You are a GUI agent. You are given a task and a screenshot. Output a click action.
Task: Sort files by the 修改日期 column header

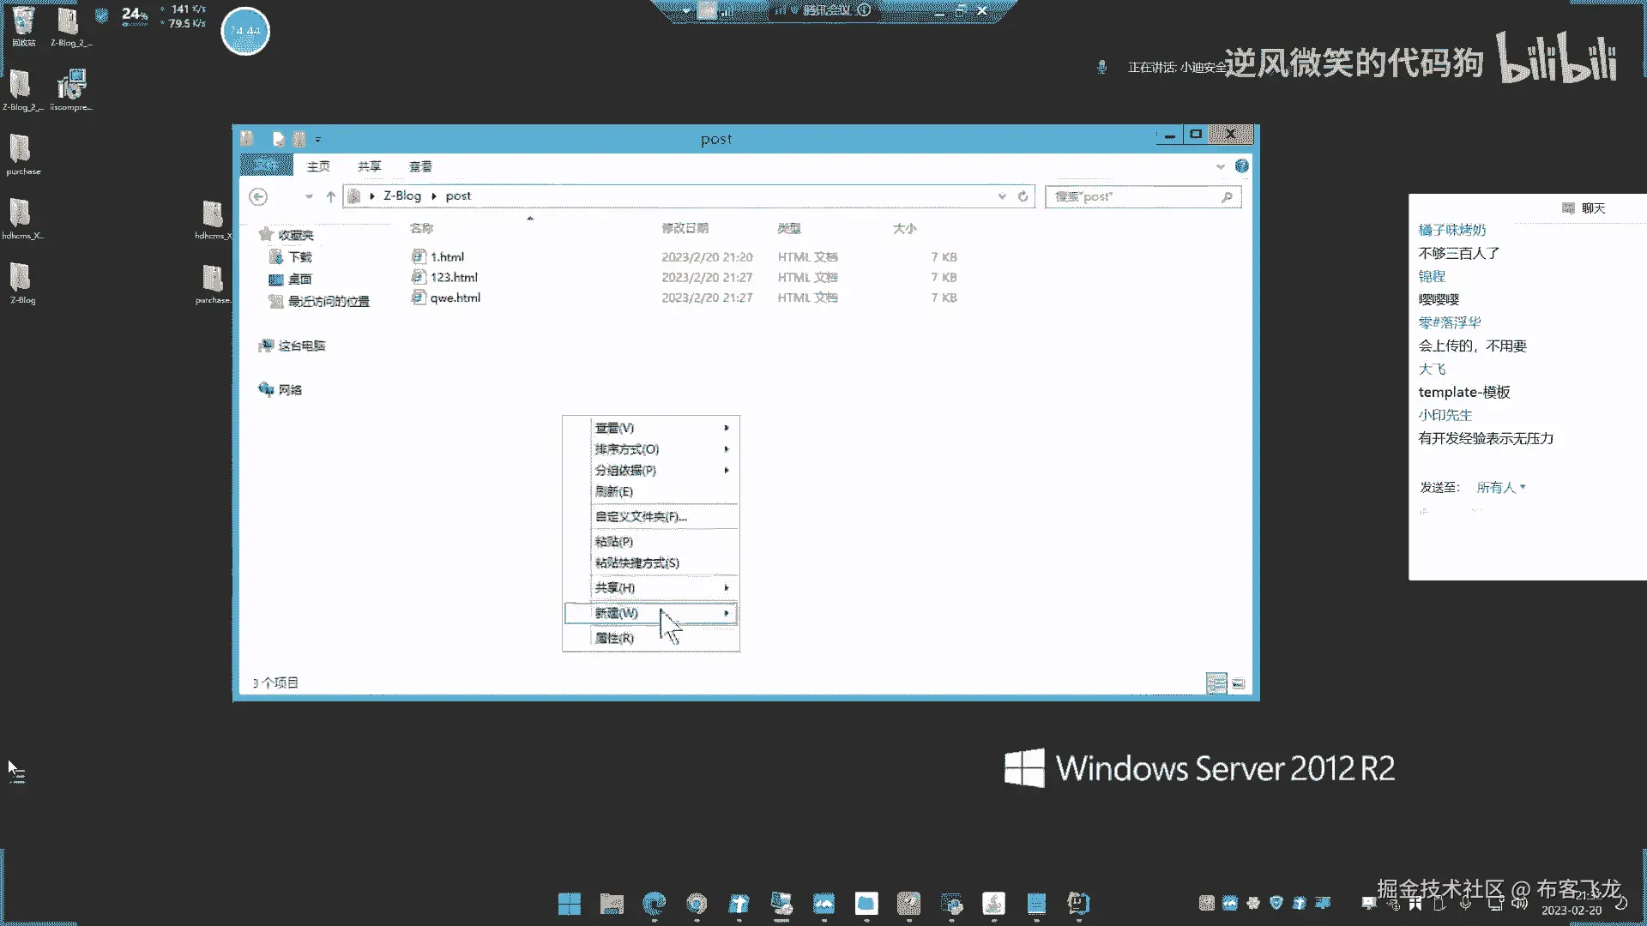click(685, 228)
